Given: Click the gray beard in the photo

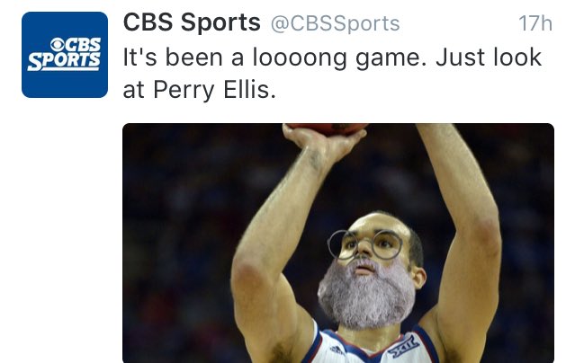Looking at the screenshot, I should pyautogui.click(x=366, y=293).
